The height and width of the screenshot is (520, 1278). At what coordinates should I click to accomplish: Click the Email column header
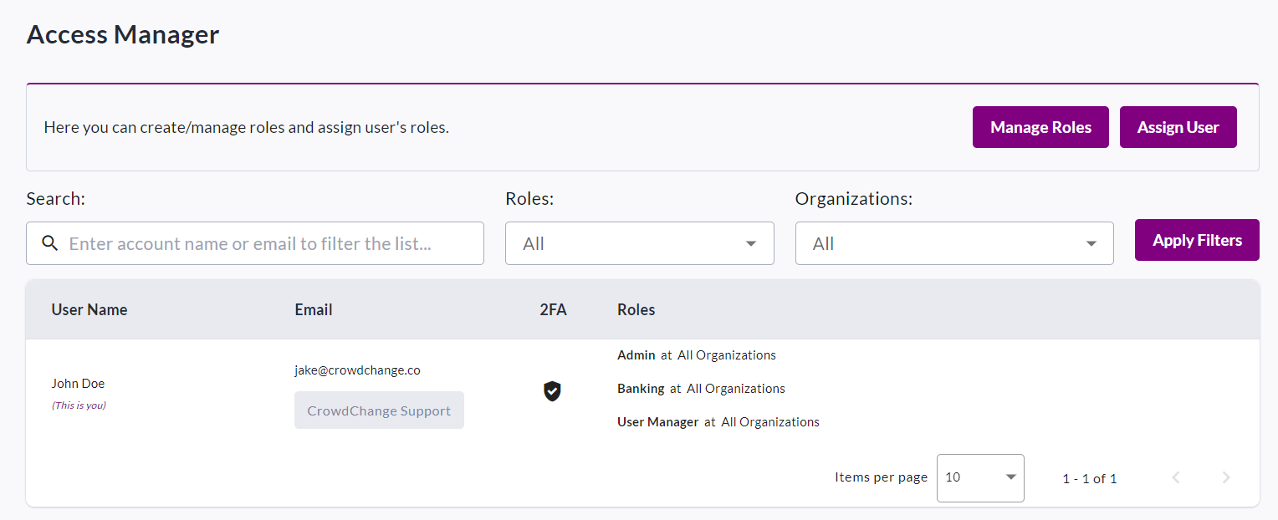[x=314, y=309]
